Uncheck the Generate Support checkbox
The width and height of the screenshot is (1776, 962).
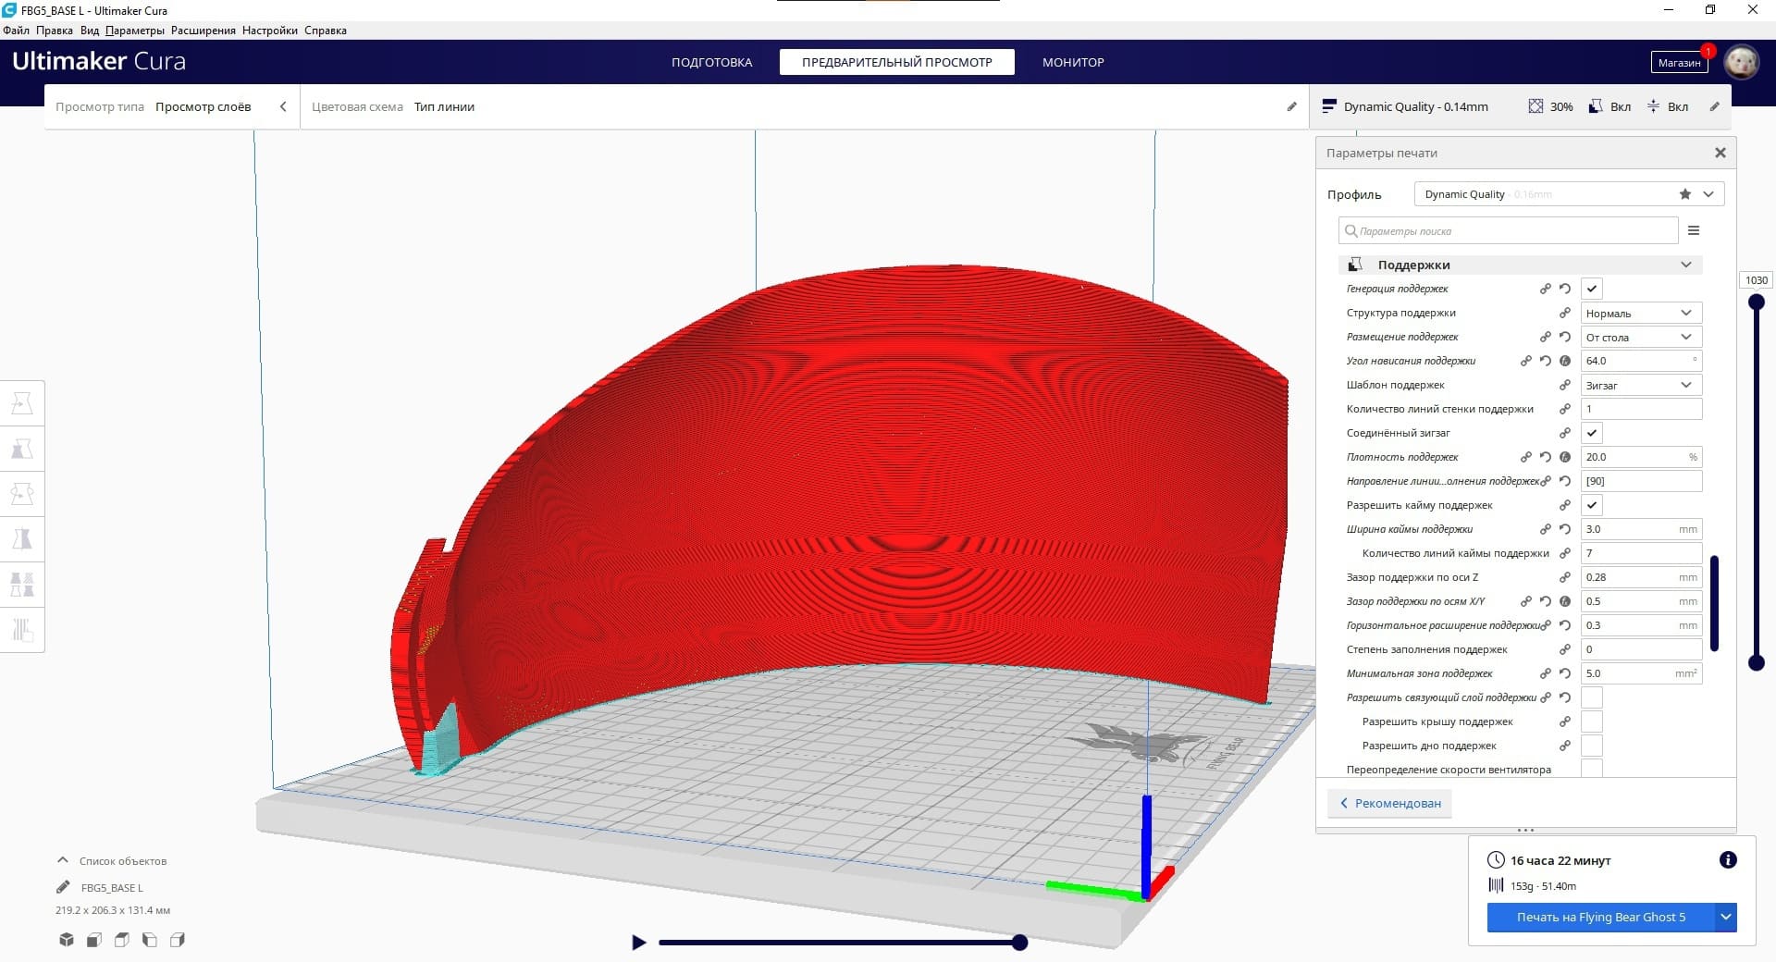[x=1592, y=289]
